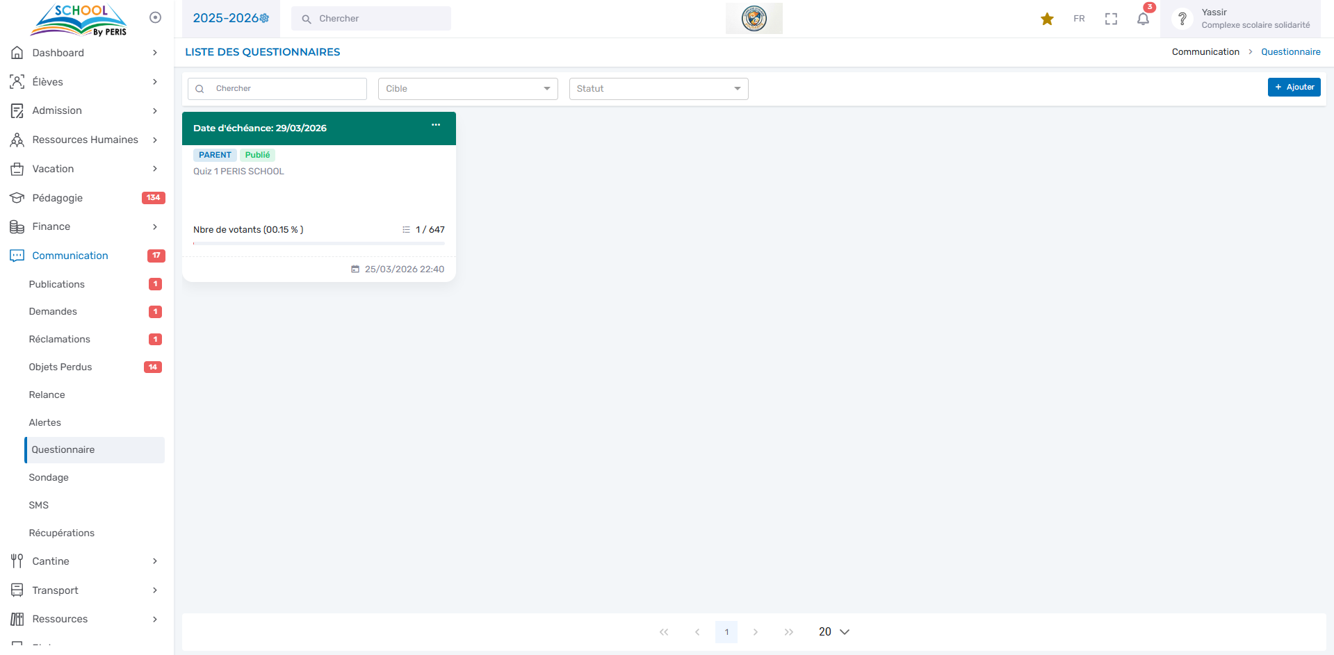This screenshot has height=655, width=1334.
Task: Toggle sidebar collapse circle button
Action: (155, 17)
